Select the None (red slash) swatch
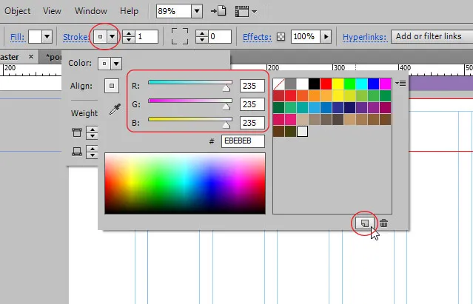 [278, 84]
